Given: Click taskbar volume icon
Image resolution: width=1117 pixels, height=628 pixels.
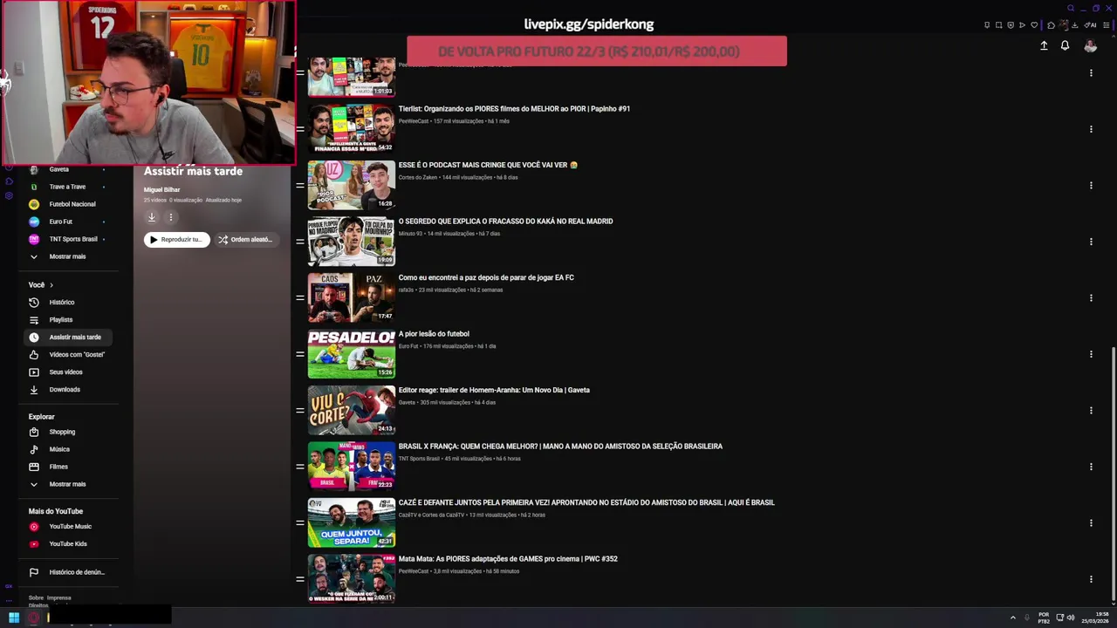Looking at the screenshot, I should 1071,618.
